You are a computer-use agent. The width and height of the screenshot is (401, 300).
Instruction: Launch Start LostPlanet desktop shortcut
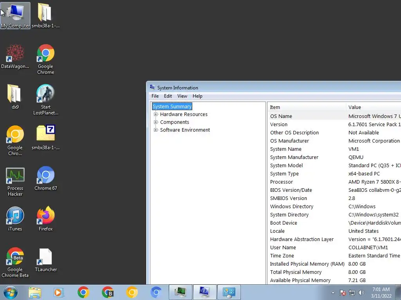point(45,100)
